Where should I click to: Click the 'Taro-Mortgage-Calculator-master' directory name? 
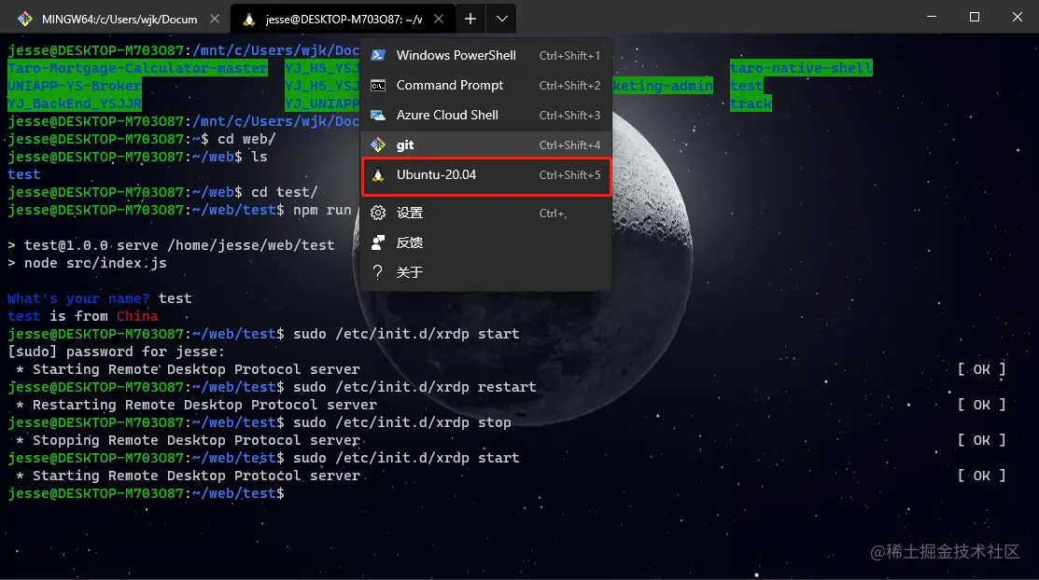(x=137, y=68)
